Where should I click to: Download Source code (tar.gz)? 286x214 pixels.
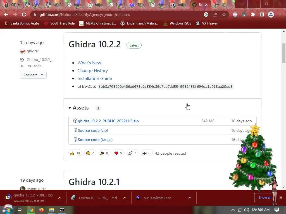tap(95, 140)
